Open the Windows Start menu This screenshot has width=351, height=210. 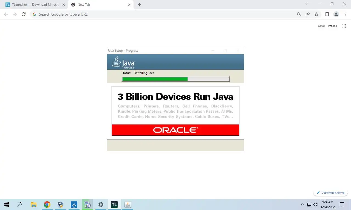click(7, 205)
